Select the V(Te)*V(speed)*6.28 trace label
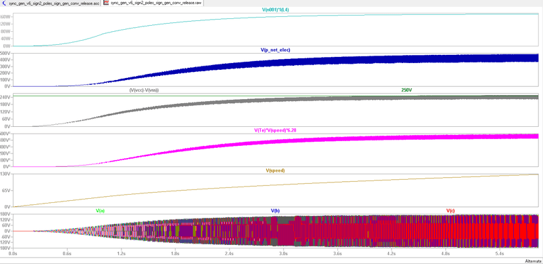Viewport: 543px width, 264px height. [276, 130]
